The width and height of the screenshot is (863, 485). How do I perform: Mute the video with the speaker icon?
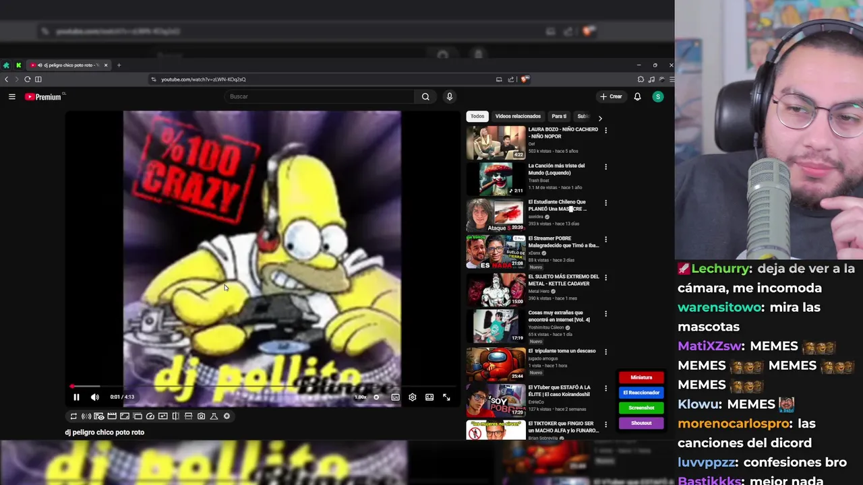point(95,397)
